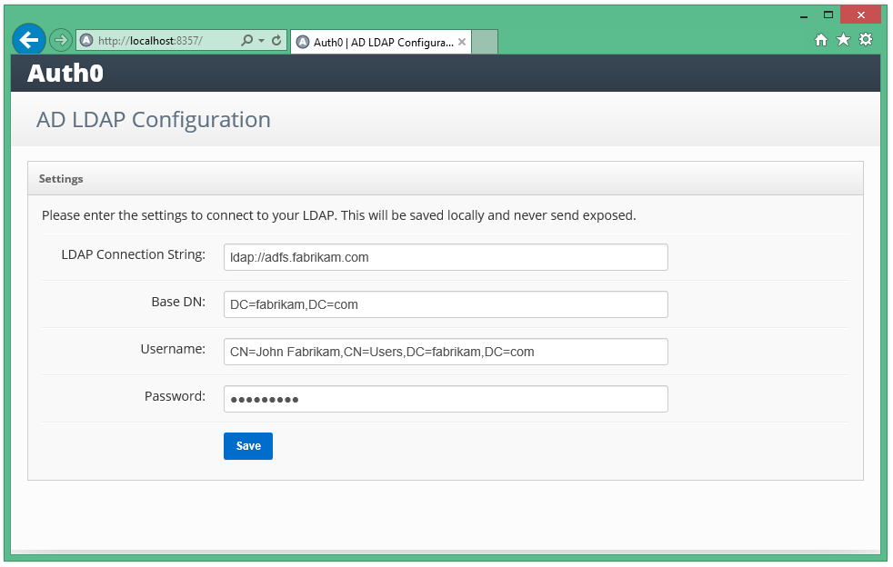893x567 pixels.
Task: Click the Save button
Action: click(x=248, y=446)
